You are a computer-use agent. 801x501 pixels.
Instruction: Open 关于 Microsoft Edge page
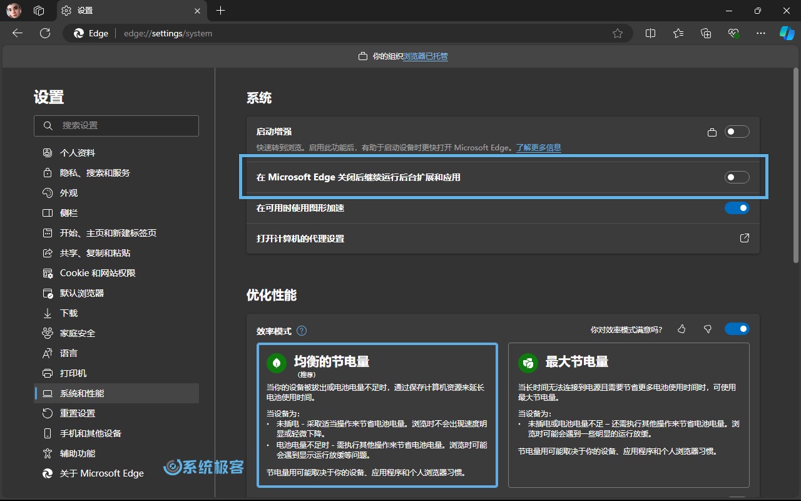tap(116, 473)
